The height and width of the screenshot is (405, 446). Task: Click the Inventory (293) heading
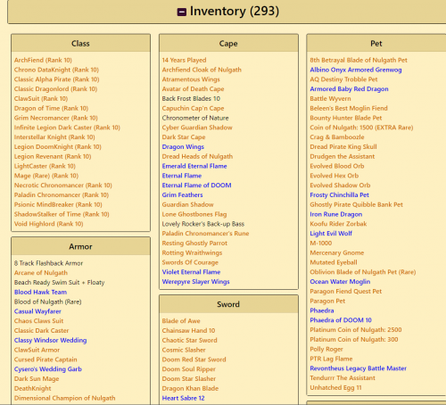tap(235, 12)
